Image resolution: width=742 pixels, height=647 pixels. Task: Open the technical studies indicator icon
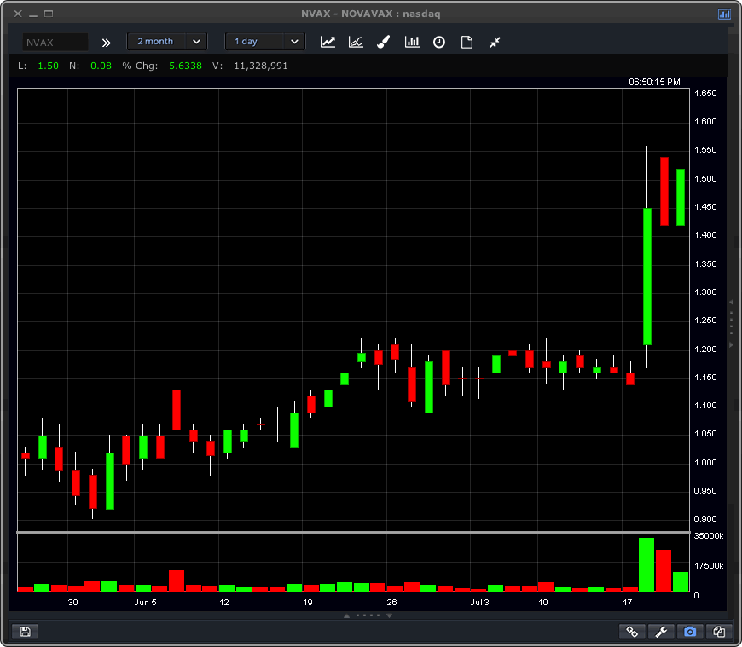point(356,42)
